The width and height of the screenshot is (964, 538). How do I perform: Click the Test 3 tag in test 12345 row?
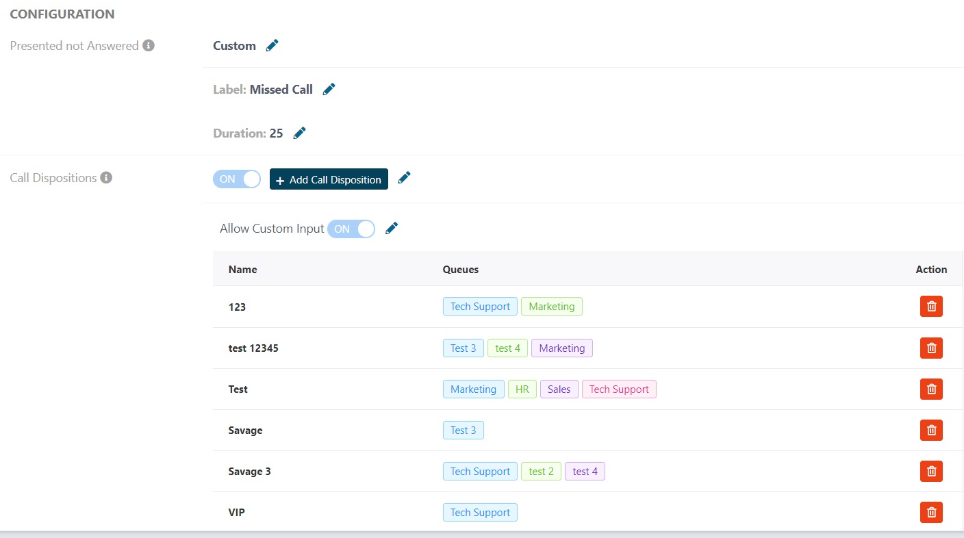click(464, 348)
